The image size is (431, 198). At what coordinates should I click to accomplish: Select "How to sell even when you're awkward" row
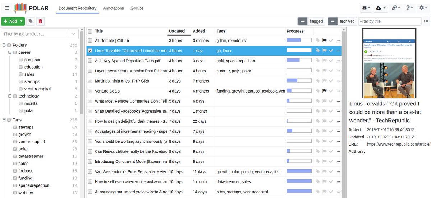pyautogui.click(x=214, y=181)
